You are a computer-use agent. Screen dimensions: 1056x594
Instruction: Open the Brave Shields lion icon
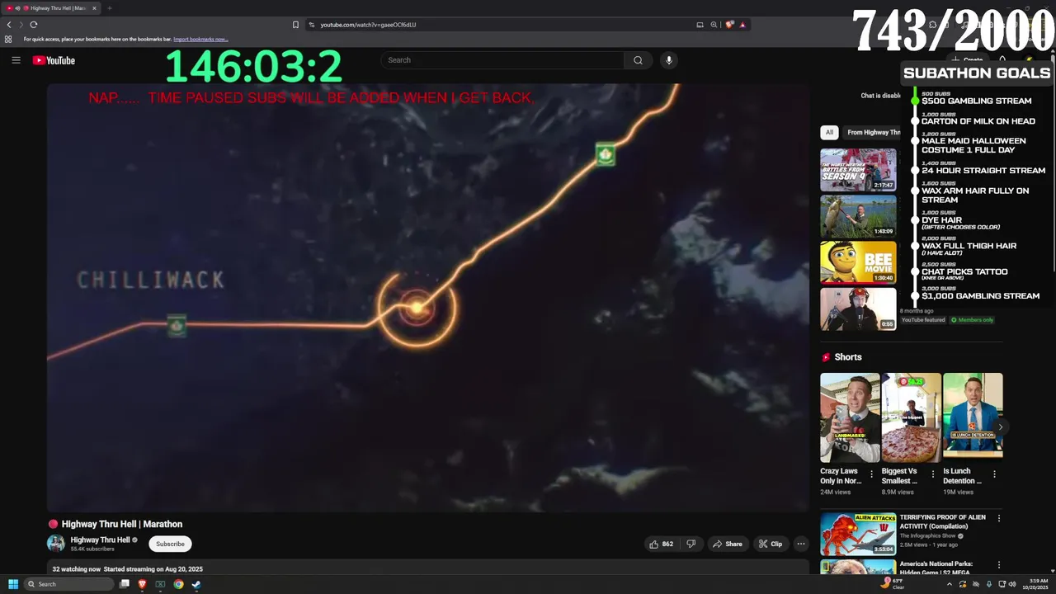pos(729,25)
